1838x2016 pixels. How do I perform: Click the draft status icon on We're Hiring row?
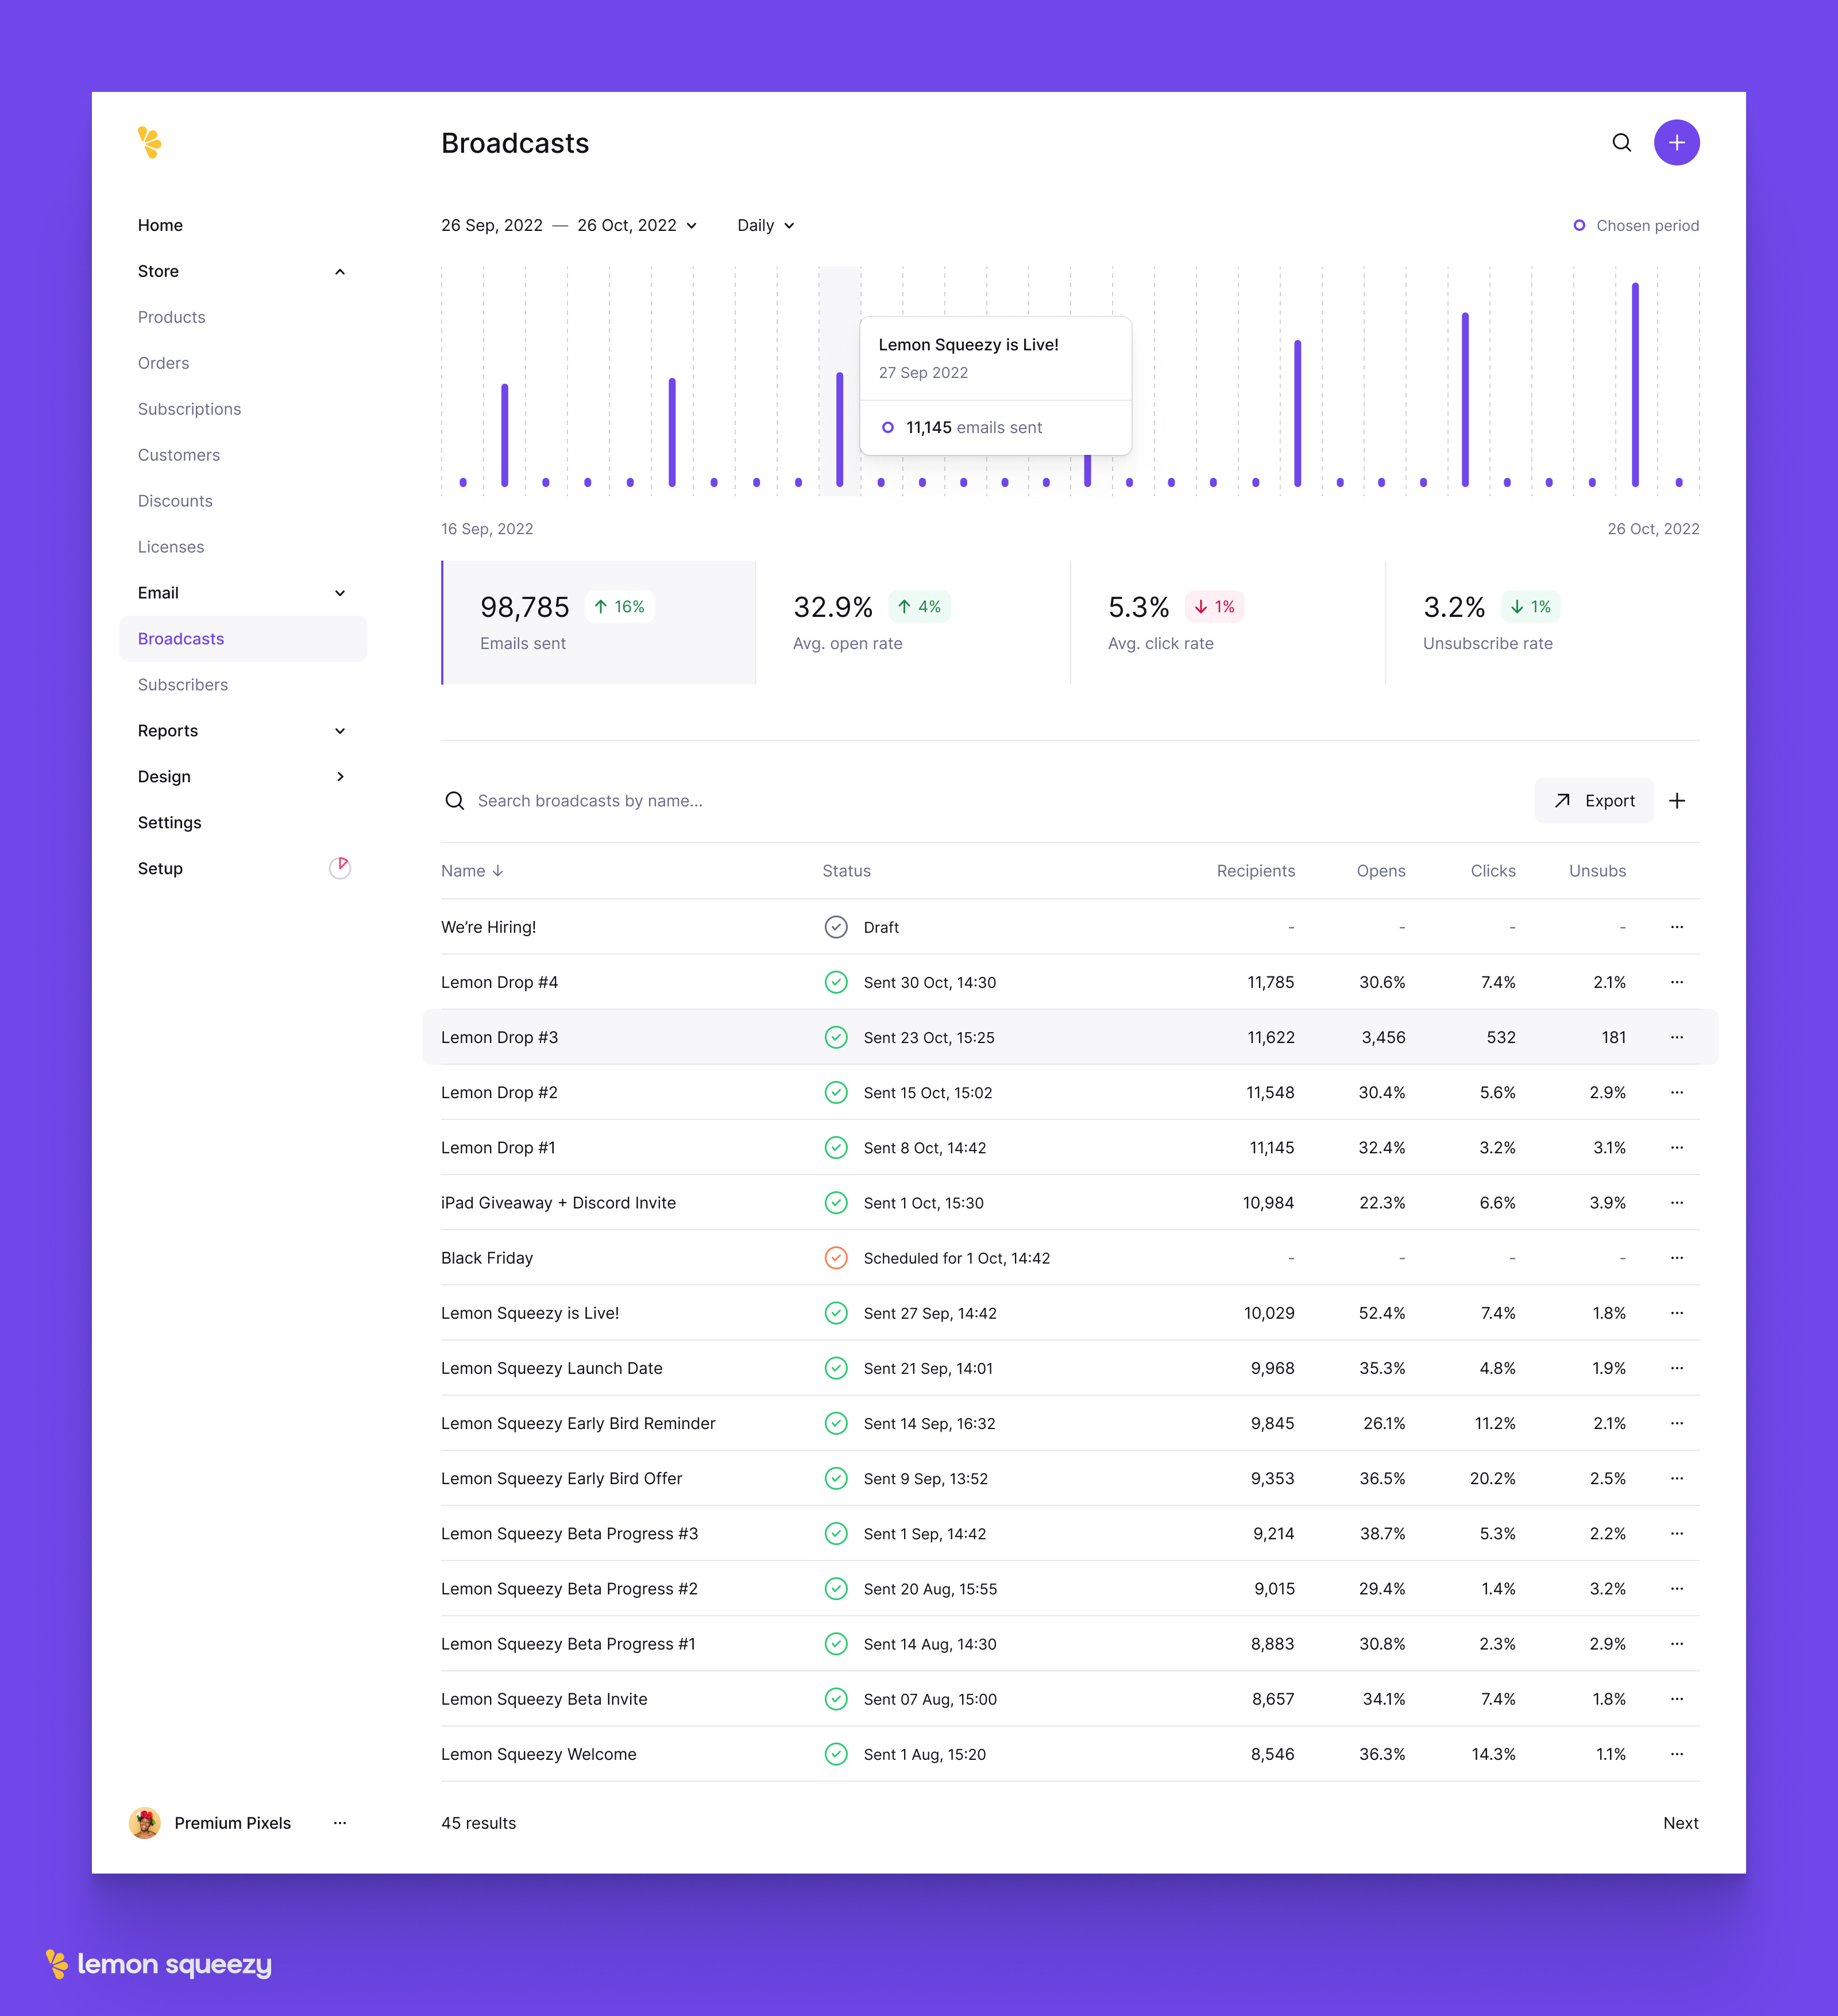pos(837,927)
